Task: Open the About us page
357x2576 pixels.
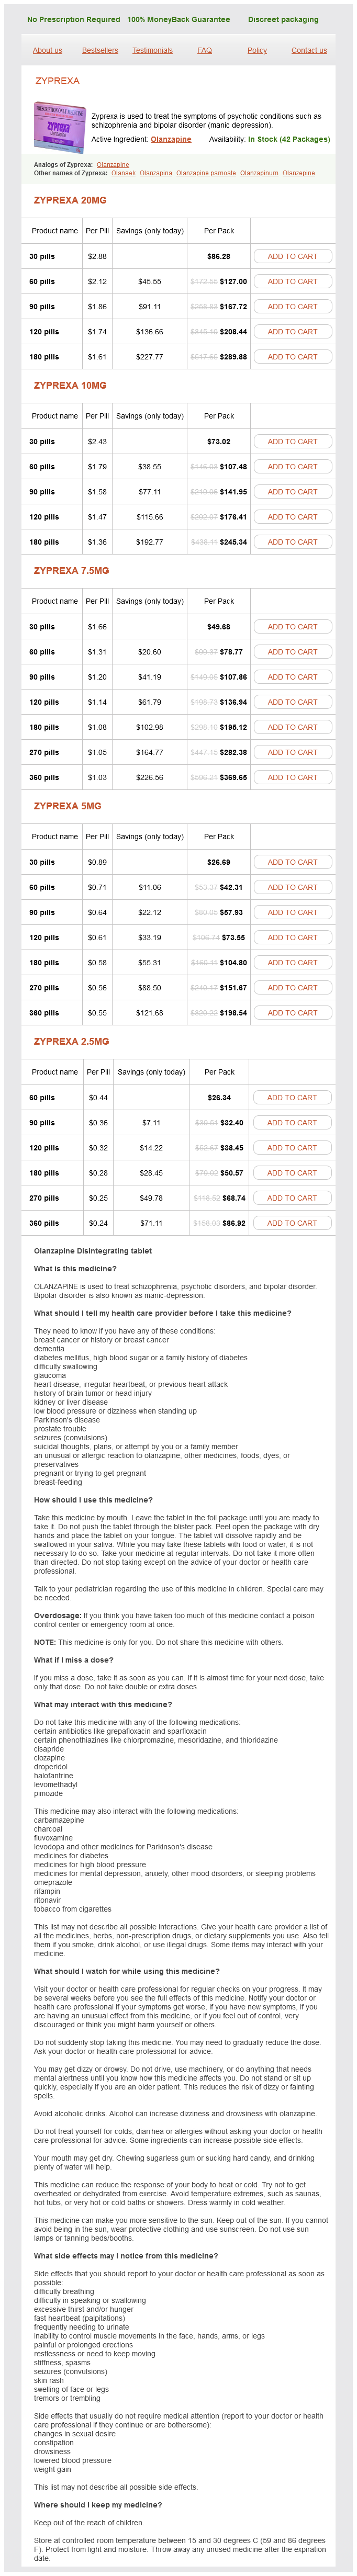Action: pos(47,50)
